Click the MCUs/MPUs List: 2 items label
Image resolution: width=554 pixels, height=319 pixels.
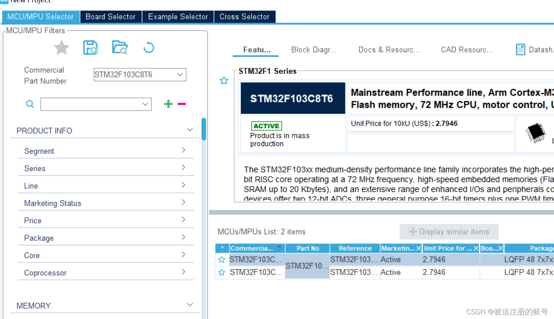[262, 232]
